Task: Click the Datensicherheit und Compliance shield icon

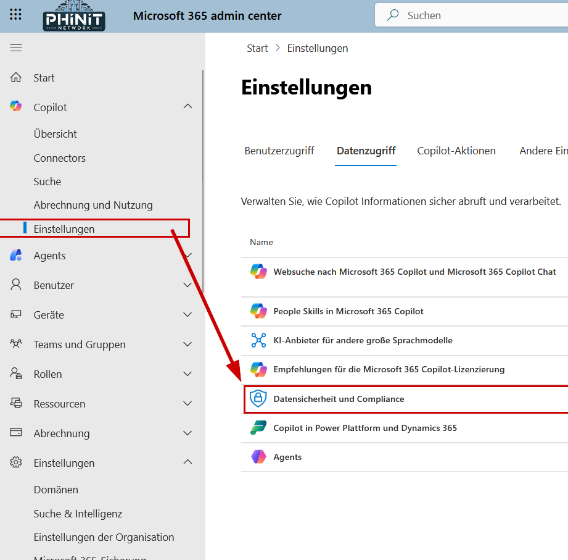Action: click(258, 399)
